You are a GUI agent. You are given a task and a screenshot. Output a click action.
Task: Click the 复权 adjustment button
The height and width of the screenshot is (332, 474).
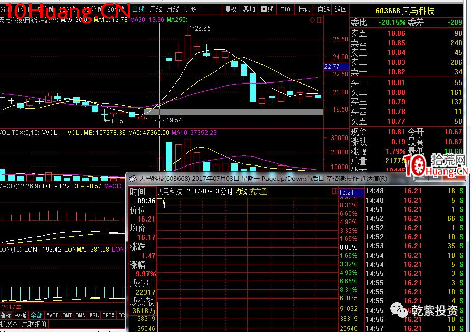tap(231, 9)
